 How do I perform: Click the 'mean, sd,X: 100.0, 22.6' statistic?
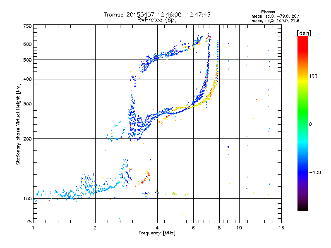click(275, 21)
